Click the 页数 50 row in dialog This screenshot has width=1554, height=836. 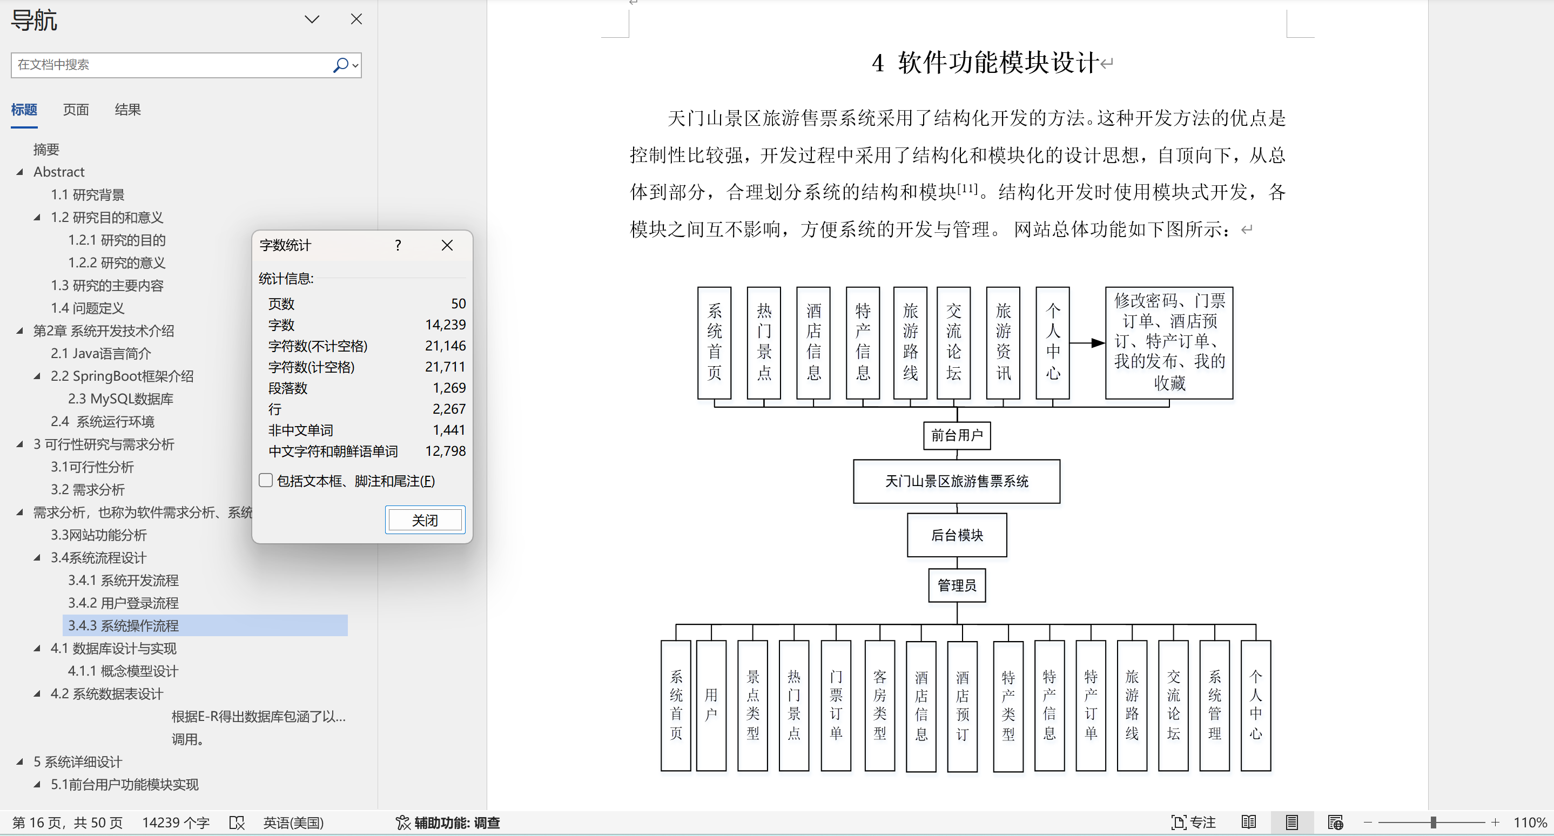(x=367, y=304)
